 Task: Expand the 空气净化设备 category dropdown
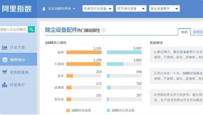[131, 8]
